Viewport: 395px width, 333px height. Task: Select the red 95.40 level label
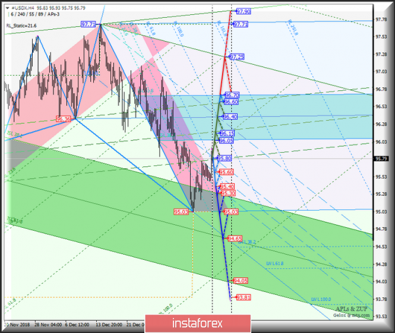pyautogui.click(x=227, y=187)
